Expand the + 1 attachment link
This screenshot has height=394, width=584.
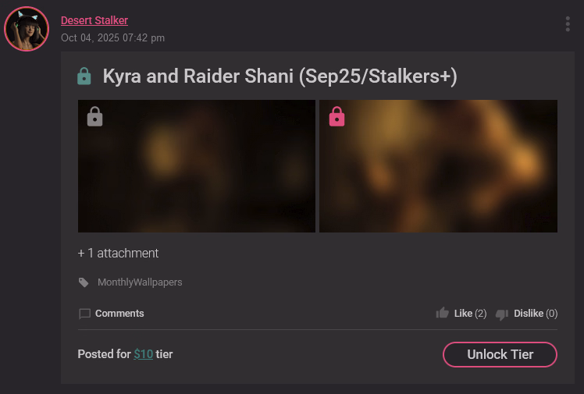pos(118,253)
